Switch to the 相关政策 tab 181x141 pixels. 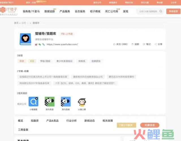tap(108, 121)
